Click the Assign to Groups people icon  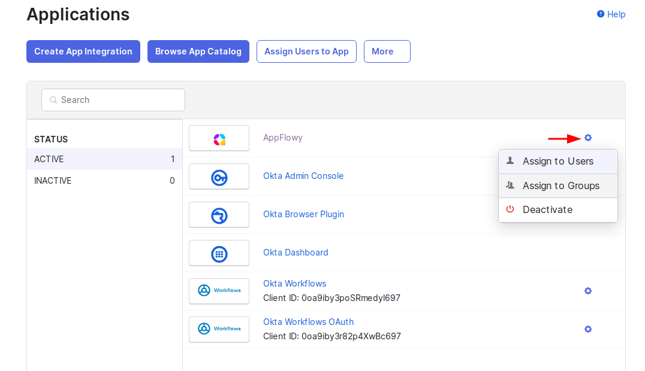(x=510, y=185)
